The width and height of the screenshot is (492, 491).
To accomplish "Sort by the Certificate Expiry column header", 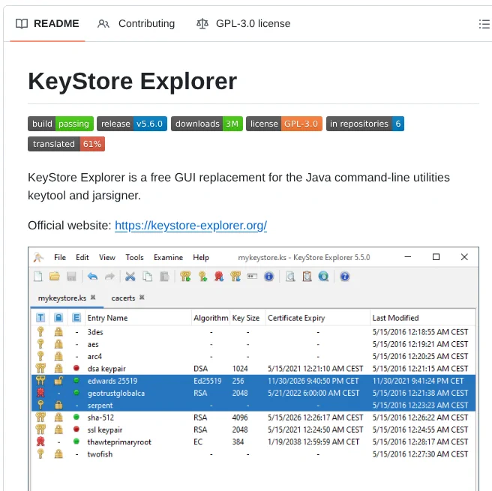I will click(x=317, y=318).
